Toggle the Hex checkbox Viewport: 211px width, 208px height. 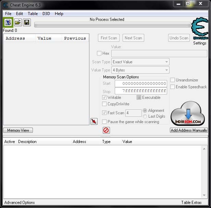coord(99,53)
